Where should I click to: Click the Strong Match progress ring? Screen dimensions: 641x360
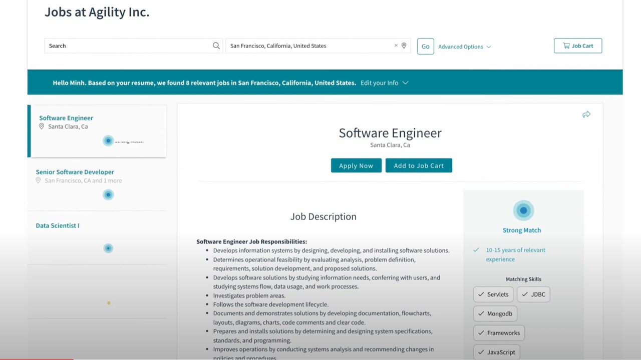point(523,210)
